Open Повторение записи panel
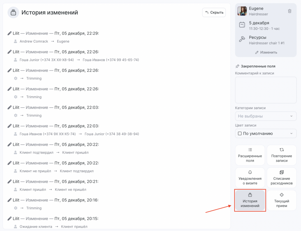Image resolution: width=301 pixels, height=231 pixels. pos(282,155)
